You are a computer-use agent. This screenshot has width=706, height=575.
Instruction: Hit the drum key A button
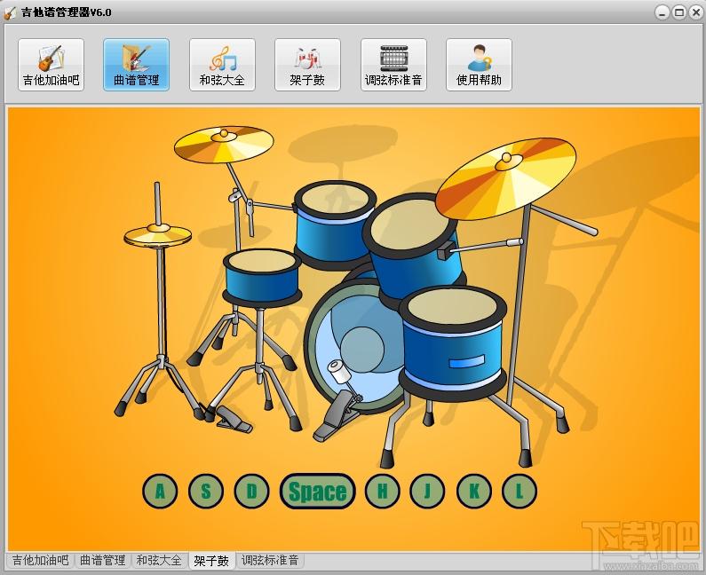coord(160,491)
